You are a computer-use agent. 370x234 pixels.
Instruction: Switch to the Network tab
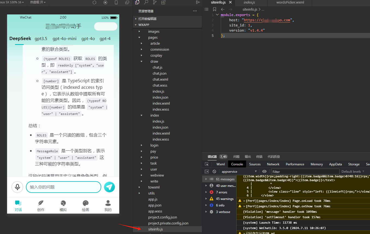coord(273,164)
